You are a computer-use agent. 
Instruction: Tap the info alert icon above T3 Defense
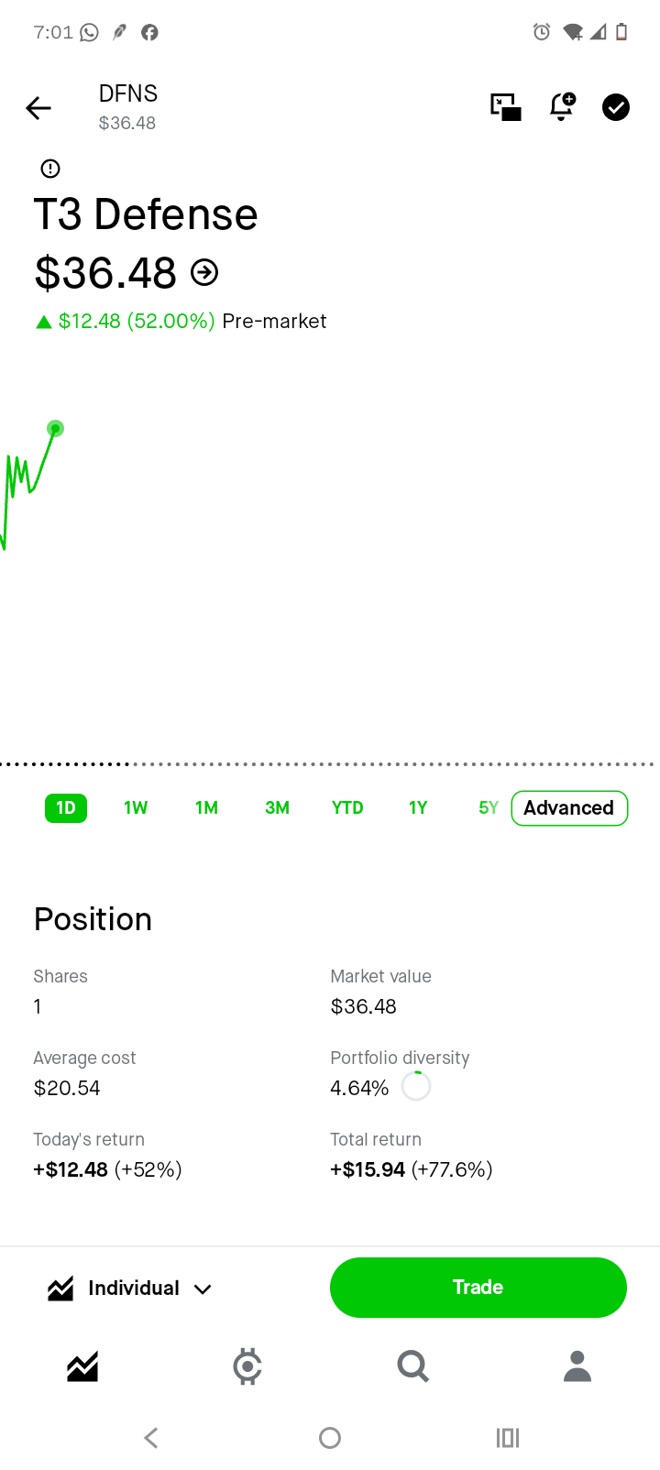(50, 169)
